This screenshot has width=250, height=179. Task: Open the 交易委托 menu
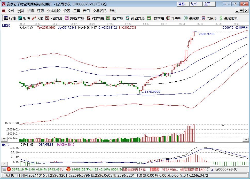(100, 11)
